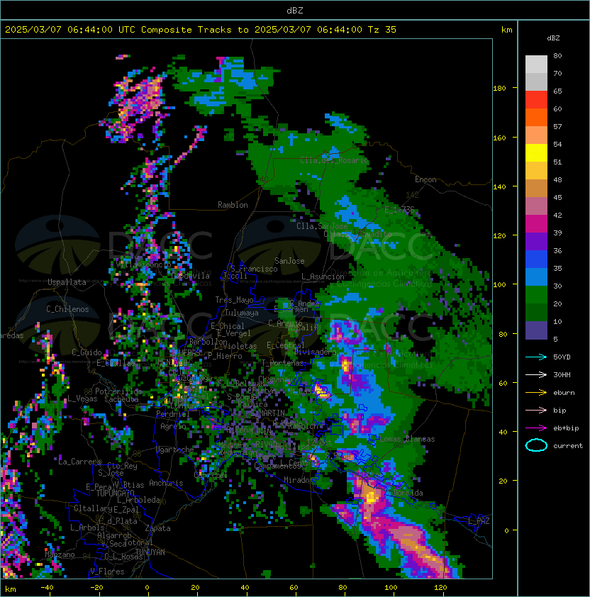The height and width of the screenshot is (597, 590).
Task: Select the light-gray swatch between 80 and 70 dBZ
Action: (536, 65)
